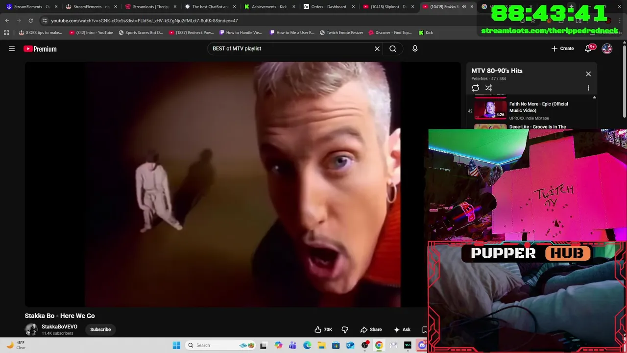Clear the search box with the X

click(377, 49)
